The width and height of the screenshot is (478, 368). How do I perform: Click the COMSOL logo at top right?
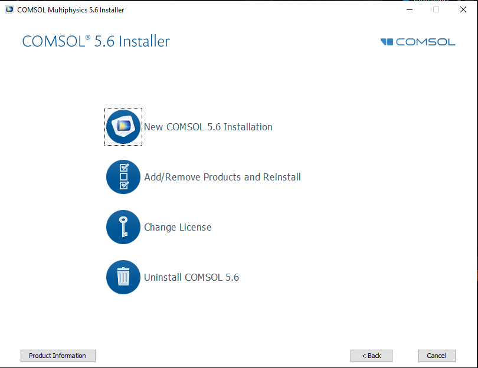point(418,42)
